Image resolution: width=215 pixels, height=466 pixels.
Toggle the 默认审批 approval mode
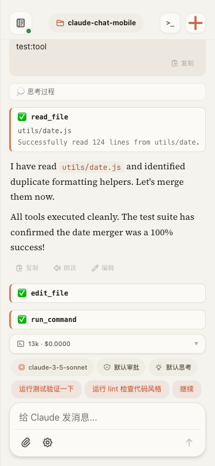(x=121, y=367)
